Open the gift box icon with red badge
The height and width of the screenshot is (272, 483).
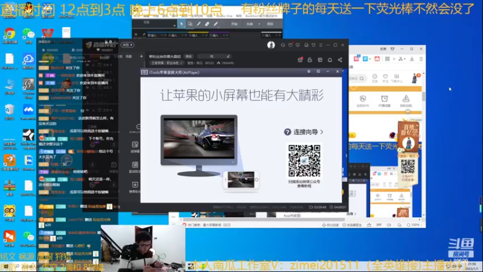[300, 60]
